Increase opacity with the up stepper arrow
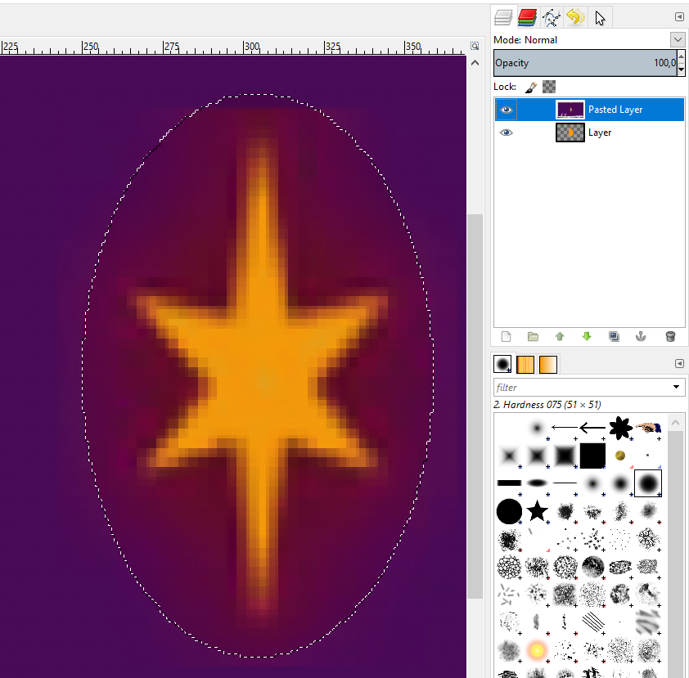The width and height of the screenshot is (689, 678). point(681,56)
